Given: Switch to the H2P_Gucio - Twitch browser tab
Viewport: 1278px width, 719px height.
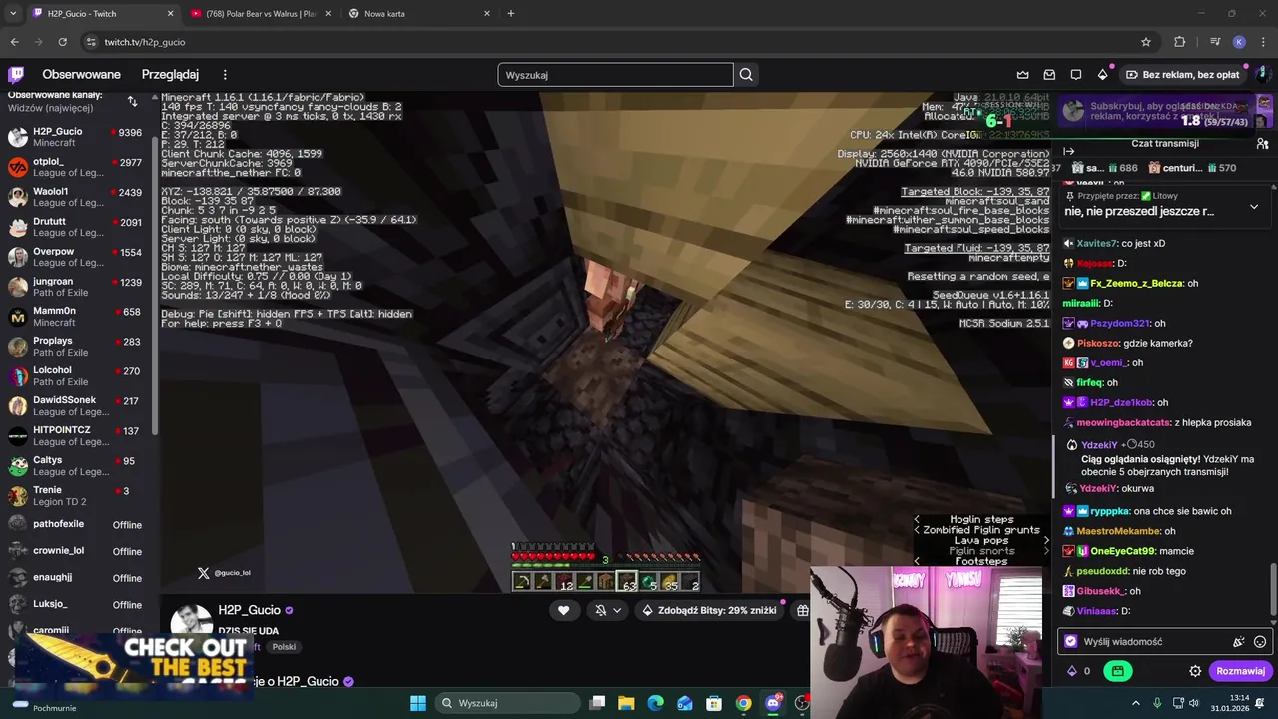Looking at the screenshot, I should click(x=102, y=14).
